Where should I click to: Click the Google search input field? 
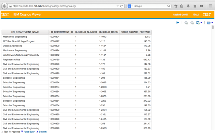(x=149, y=6)
